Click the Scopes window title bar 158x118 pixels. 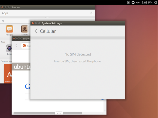pyautogui.click(x=47, y=7)
